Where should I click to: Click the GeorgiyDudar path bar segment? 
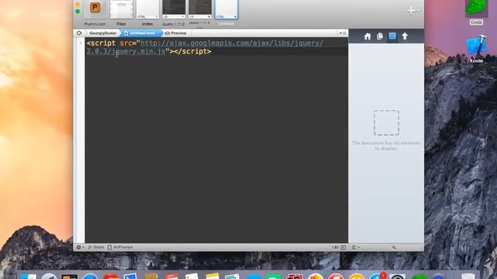[x=103, y=33]
